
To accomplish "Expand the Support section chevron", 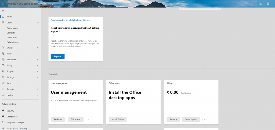I will (38, 71).
